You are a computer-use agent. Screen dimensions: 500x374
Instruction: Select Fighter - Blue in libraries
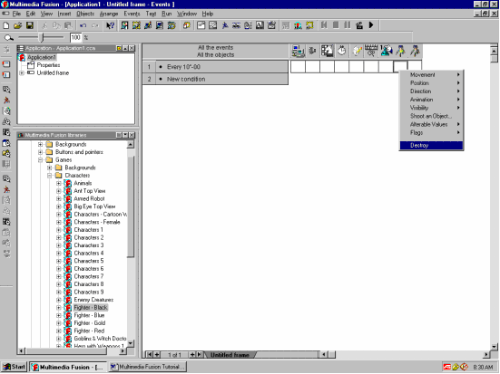[89, 315]
